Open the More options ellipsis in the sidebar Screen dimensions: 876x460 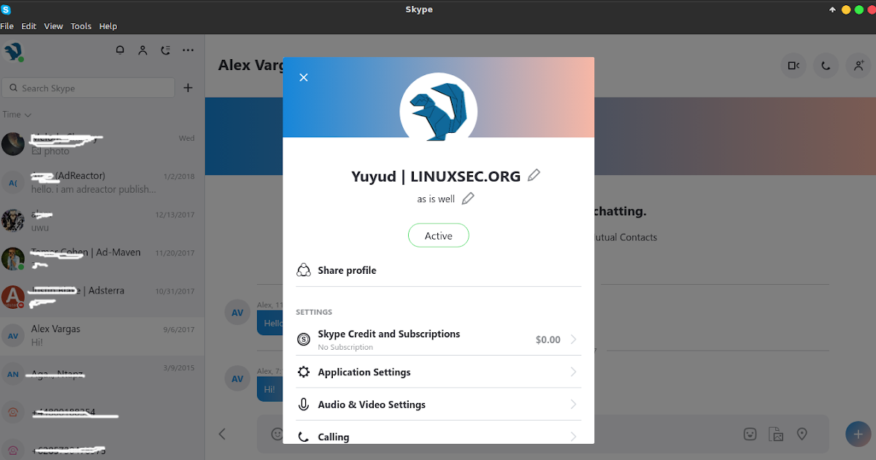[188, 50]
